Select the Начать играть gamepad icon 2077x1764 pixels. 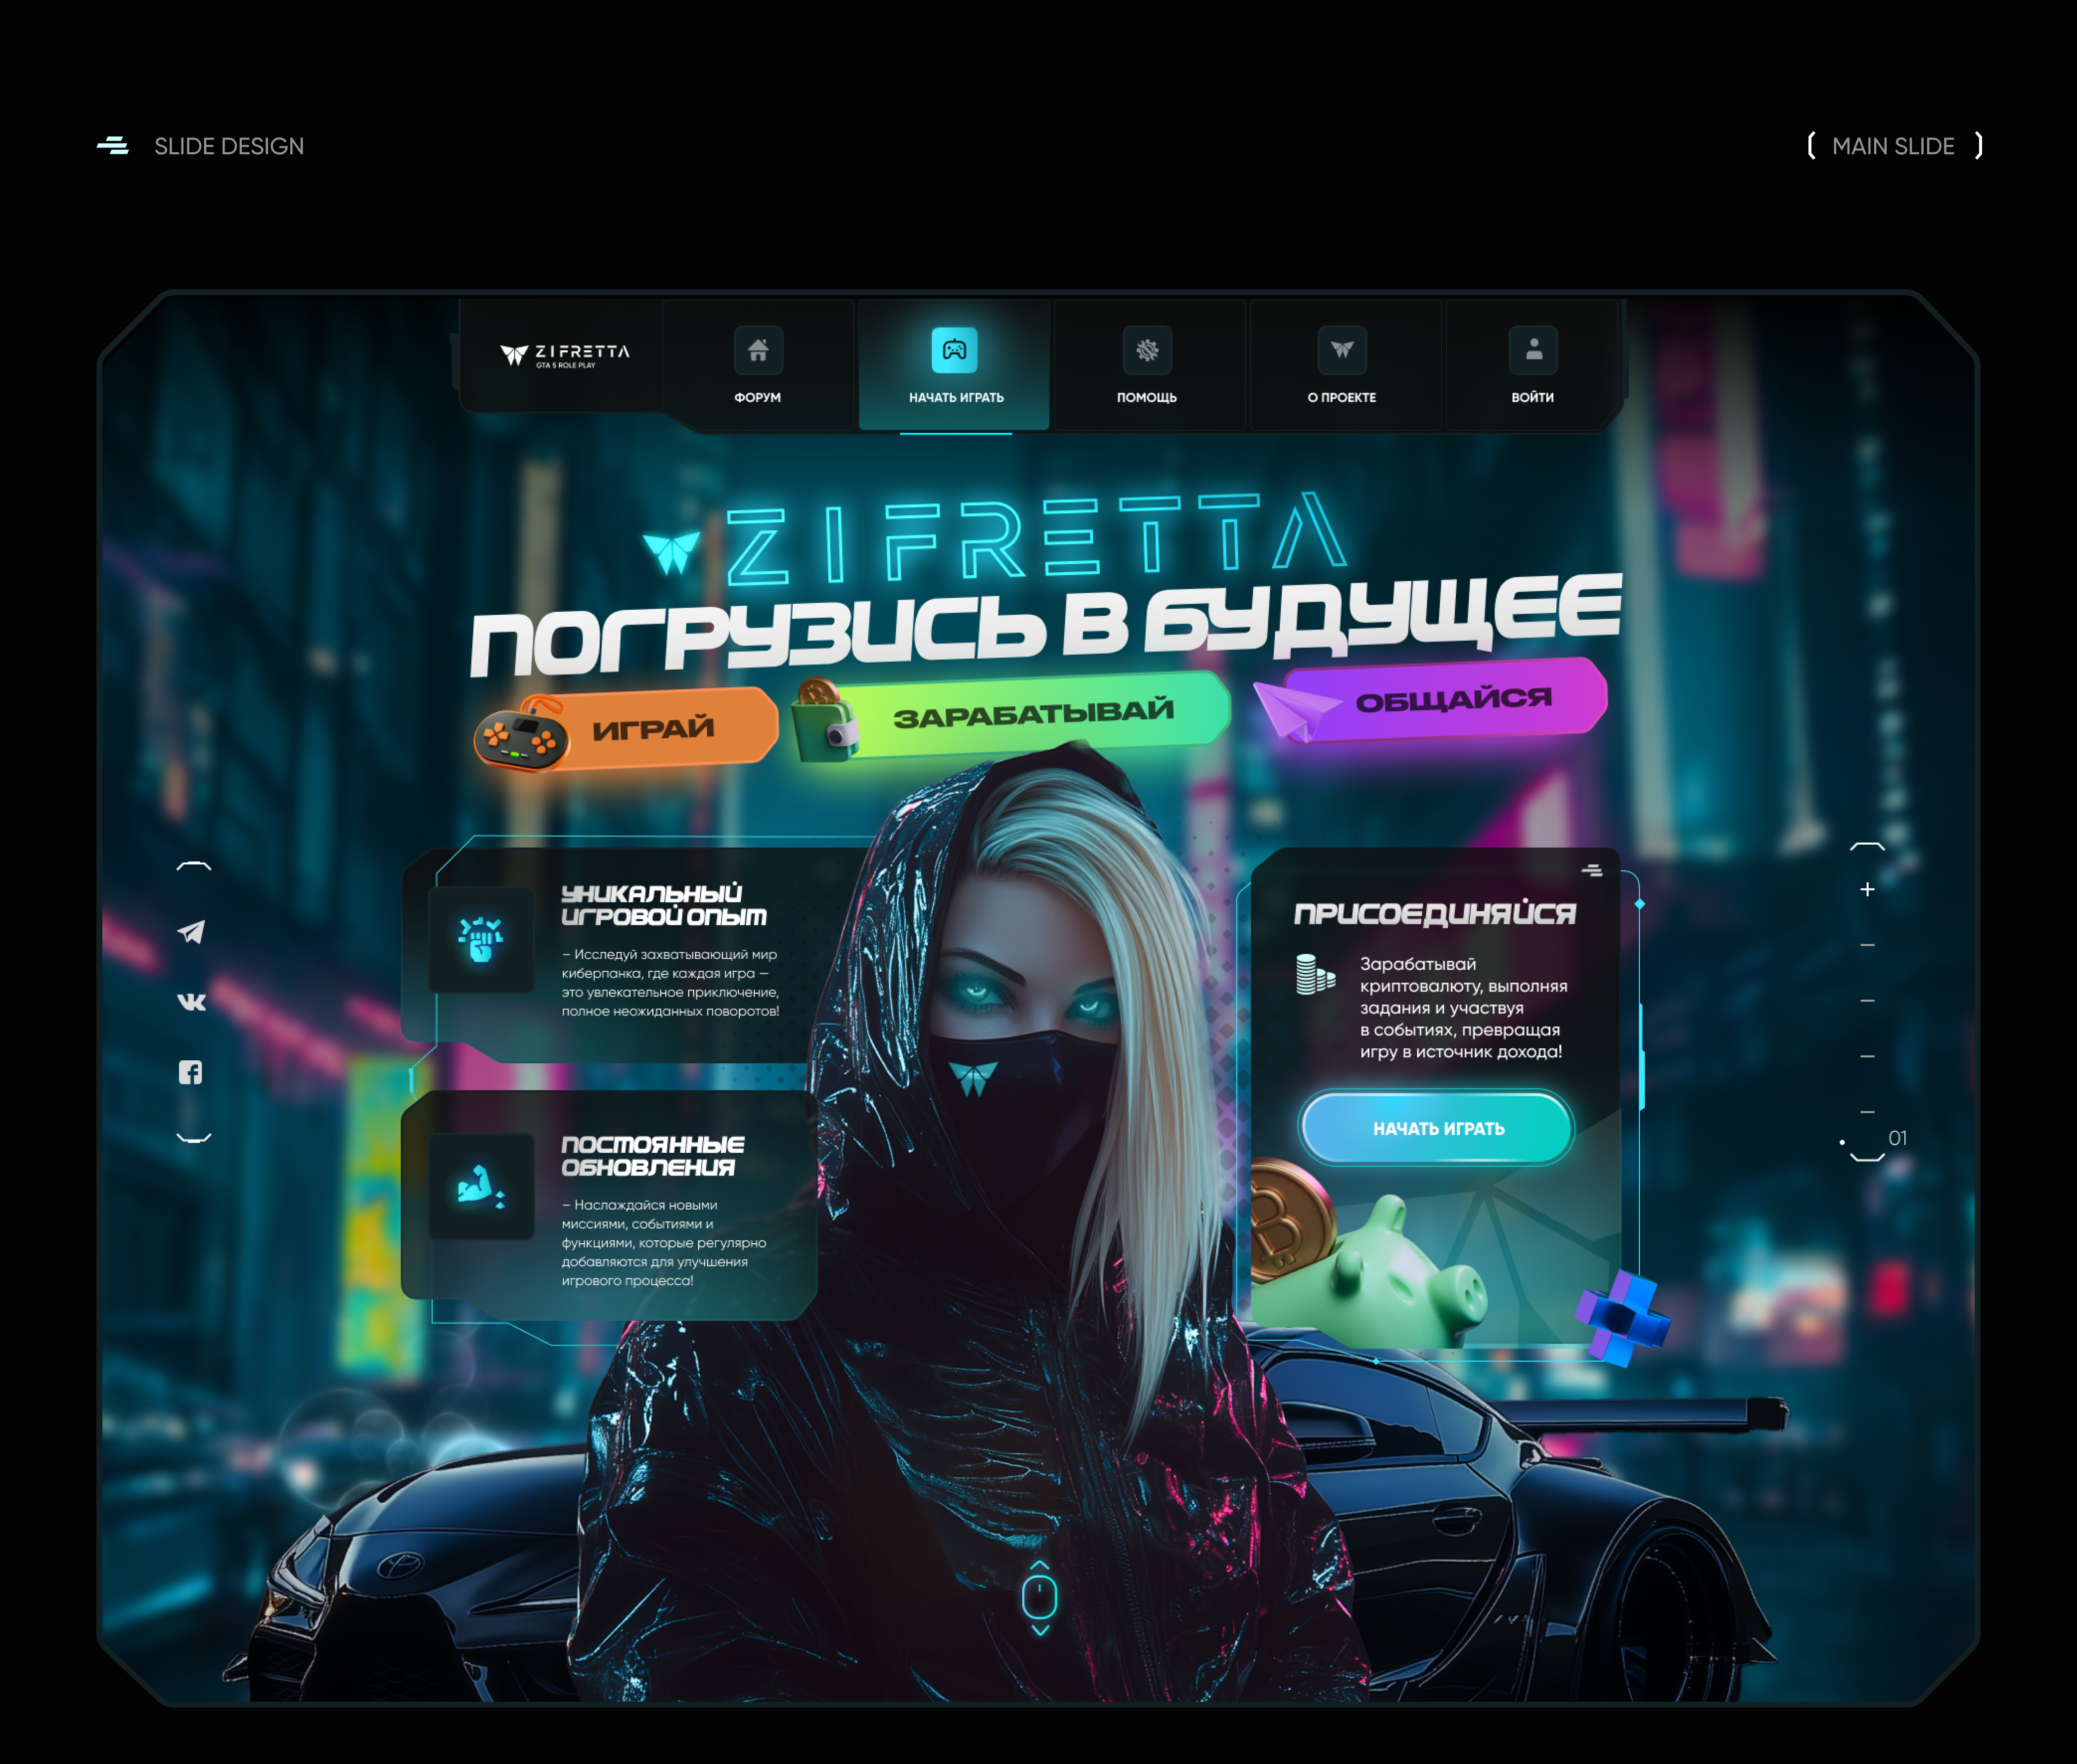955,350
